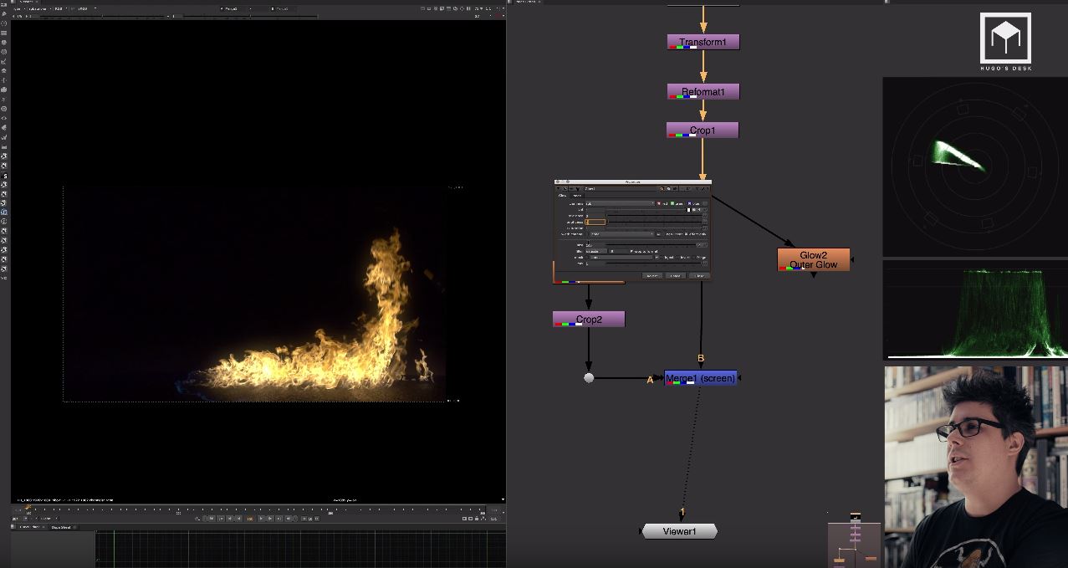Toggle the blue channel checkbox in Glow properties

689,203
